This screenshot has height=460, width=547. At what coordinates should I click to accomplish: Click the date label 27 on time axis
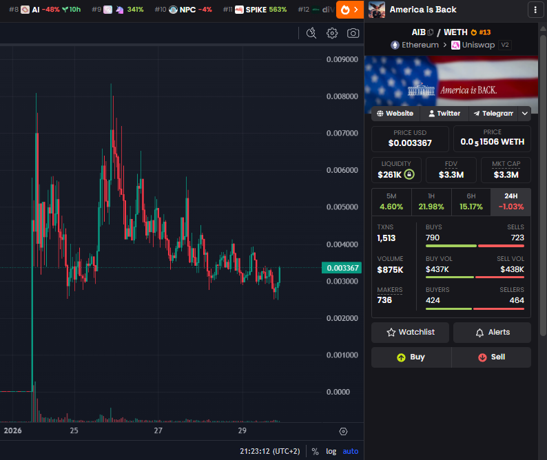(158, 430)
